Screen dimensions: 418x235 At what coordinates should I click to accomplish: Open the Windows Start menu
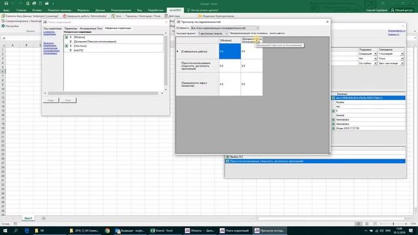point(5,230)
